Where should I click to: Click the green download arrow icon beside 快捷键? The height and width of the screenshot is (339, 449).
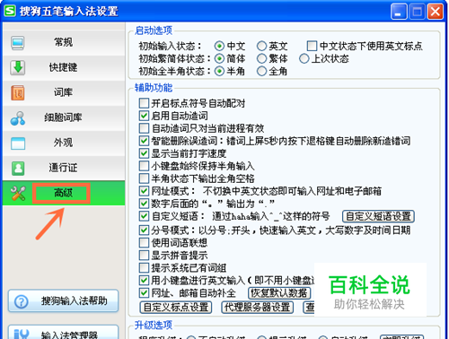[18, 67]
